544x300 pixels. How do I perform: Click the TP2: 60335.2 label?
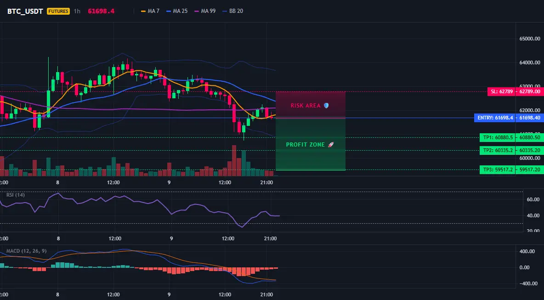click(497, 150)
